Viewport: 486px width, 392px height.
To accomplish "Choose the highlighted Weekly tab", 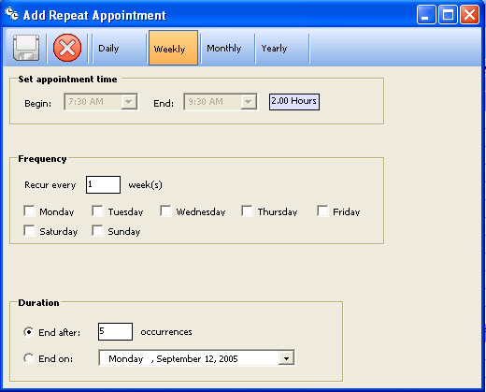I will click(x=173, y=48).
